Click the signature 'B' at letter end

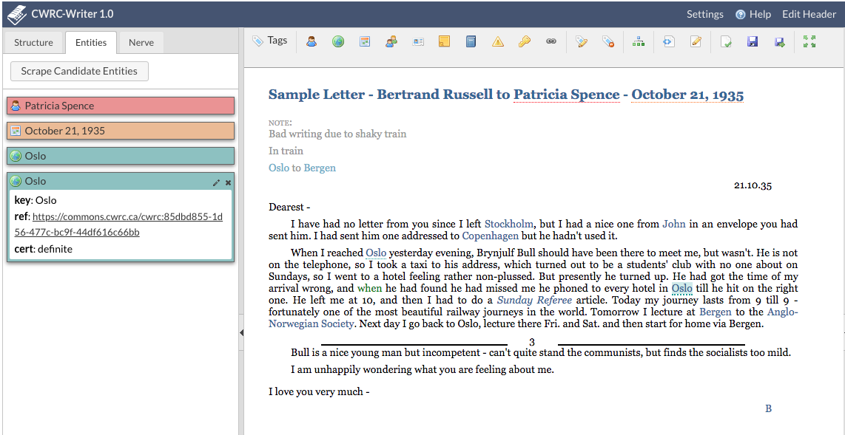pyautogui.click(x=769, y=408)
